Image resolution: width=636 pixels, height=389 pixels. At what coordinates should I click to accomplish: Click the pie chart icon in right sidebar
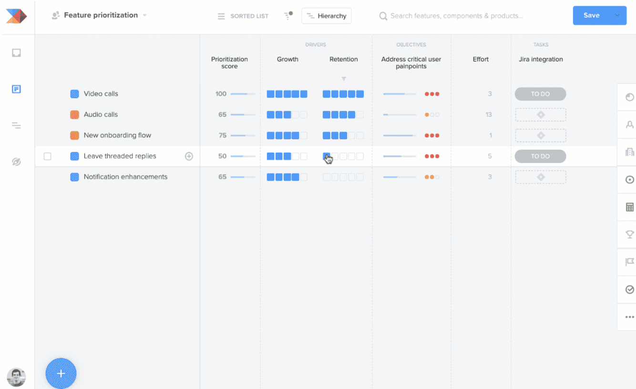[x=629, y=97]
